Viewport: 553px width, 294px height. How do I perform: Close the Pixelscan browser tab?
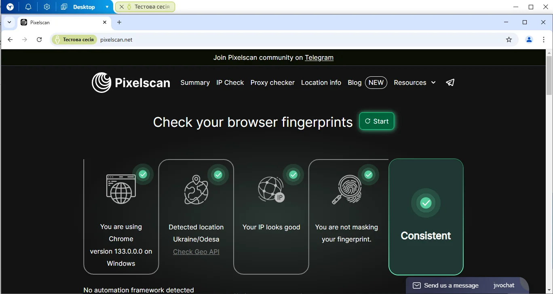pyautogui.click(x=105, y=23)
